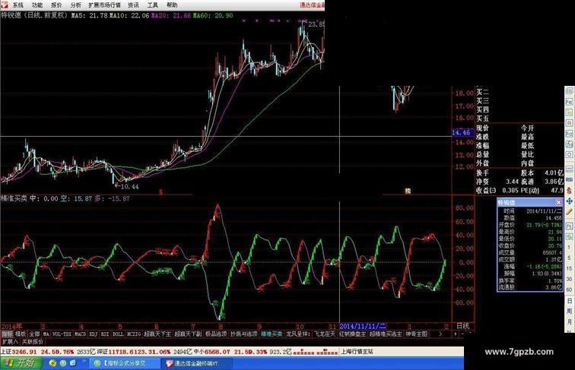
Task: Select the monthly 月 period button
Action: point(570,322)
